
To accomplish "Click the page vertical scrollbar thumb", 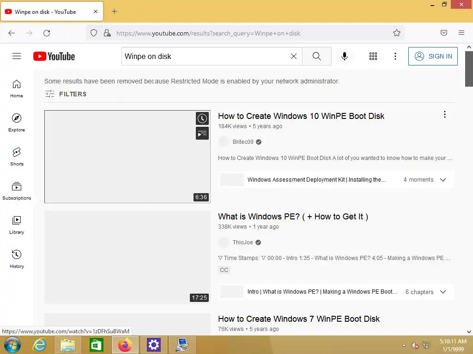I will coord(469,69).
